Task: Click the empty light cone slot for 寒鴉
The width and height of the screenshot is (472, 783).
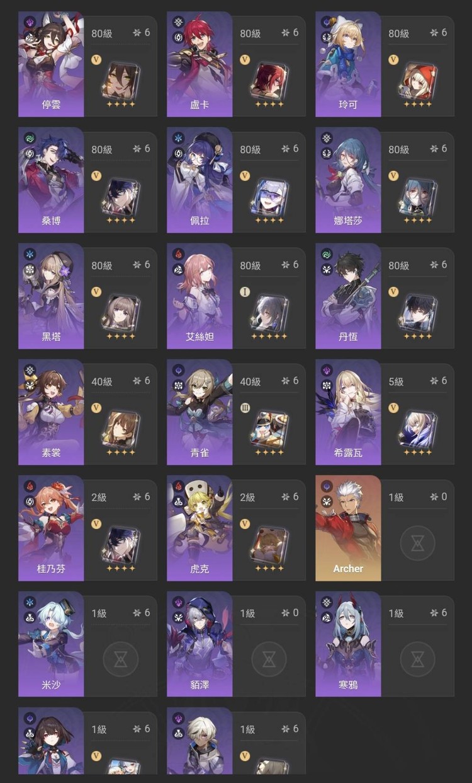Action: click(417, 659)
